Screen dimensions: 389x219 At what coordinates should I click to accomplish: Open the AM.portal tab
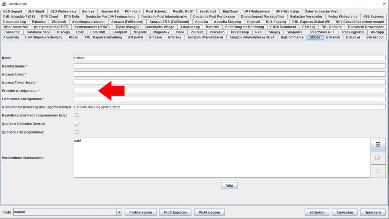coord(136,37)
